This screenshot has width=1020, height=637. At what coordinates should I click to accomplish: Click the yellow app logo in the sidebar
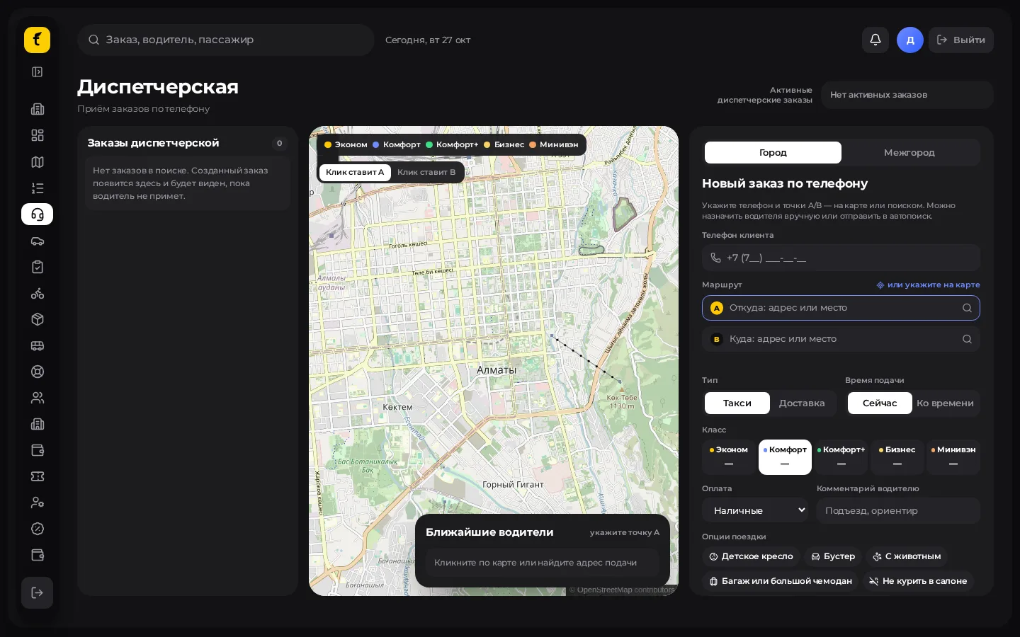[37, 40]
